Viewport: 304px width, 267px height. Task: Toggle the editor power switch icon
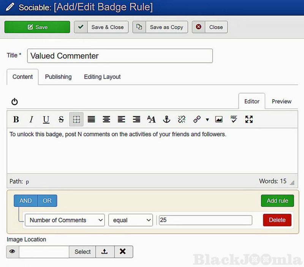(x=14, y=102)
